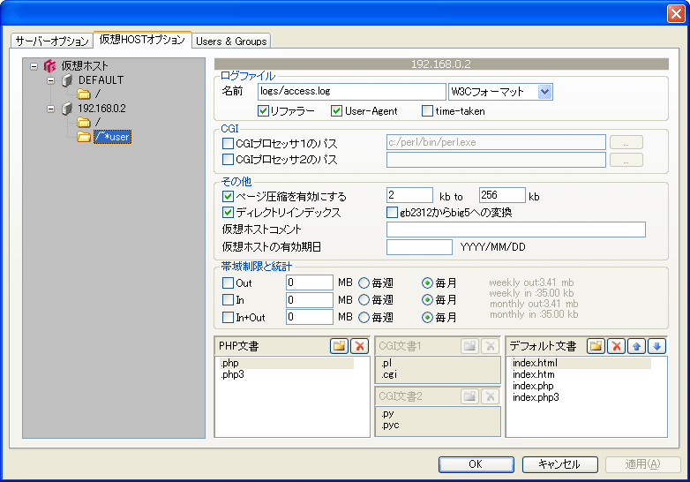This screenshot has height=482, width=690.
Task: Add a new デフォルト文書 entry icon
Action: (596, 346)
